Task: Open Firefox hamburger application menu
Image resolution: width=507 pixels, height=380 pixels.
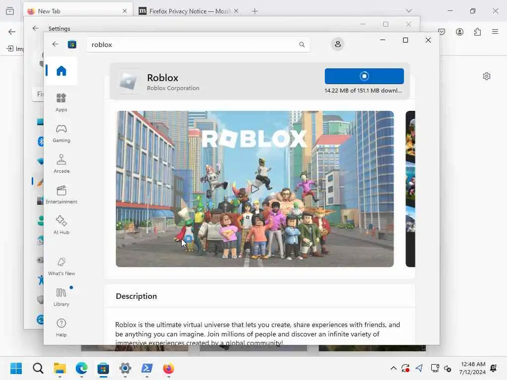Action: point(495,32)
